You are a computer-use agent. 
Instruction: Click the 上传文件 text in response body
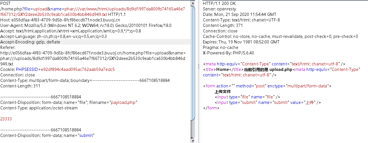tap(223, 91)
